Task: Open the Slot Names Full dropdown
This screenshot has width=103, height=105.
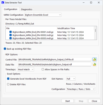Action: (x=71, y=79)
